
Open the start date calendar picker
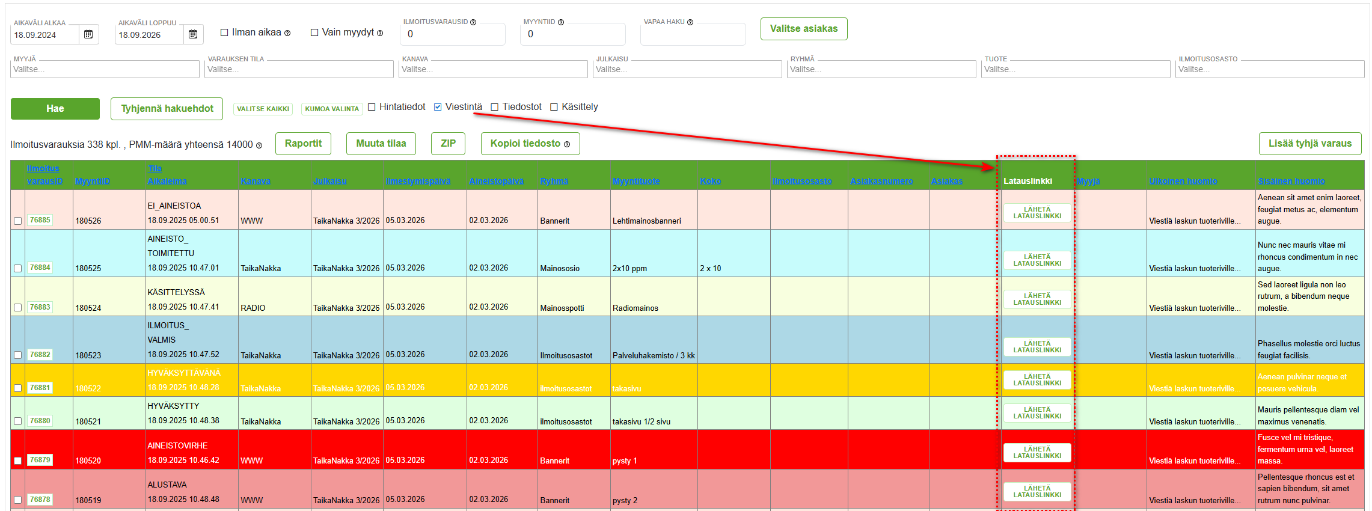tap(88, 34)
